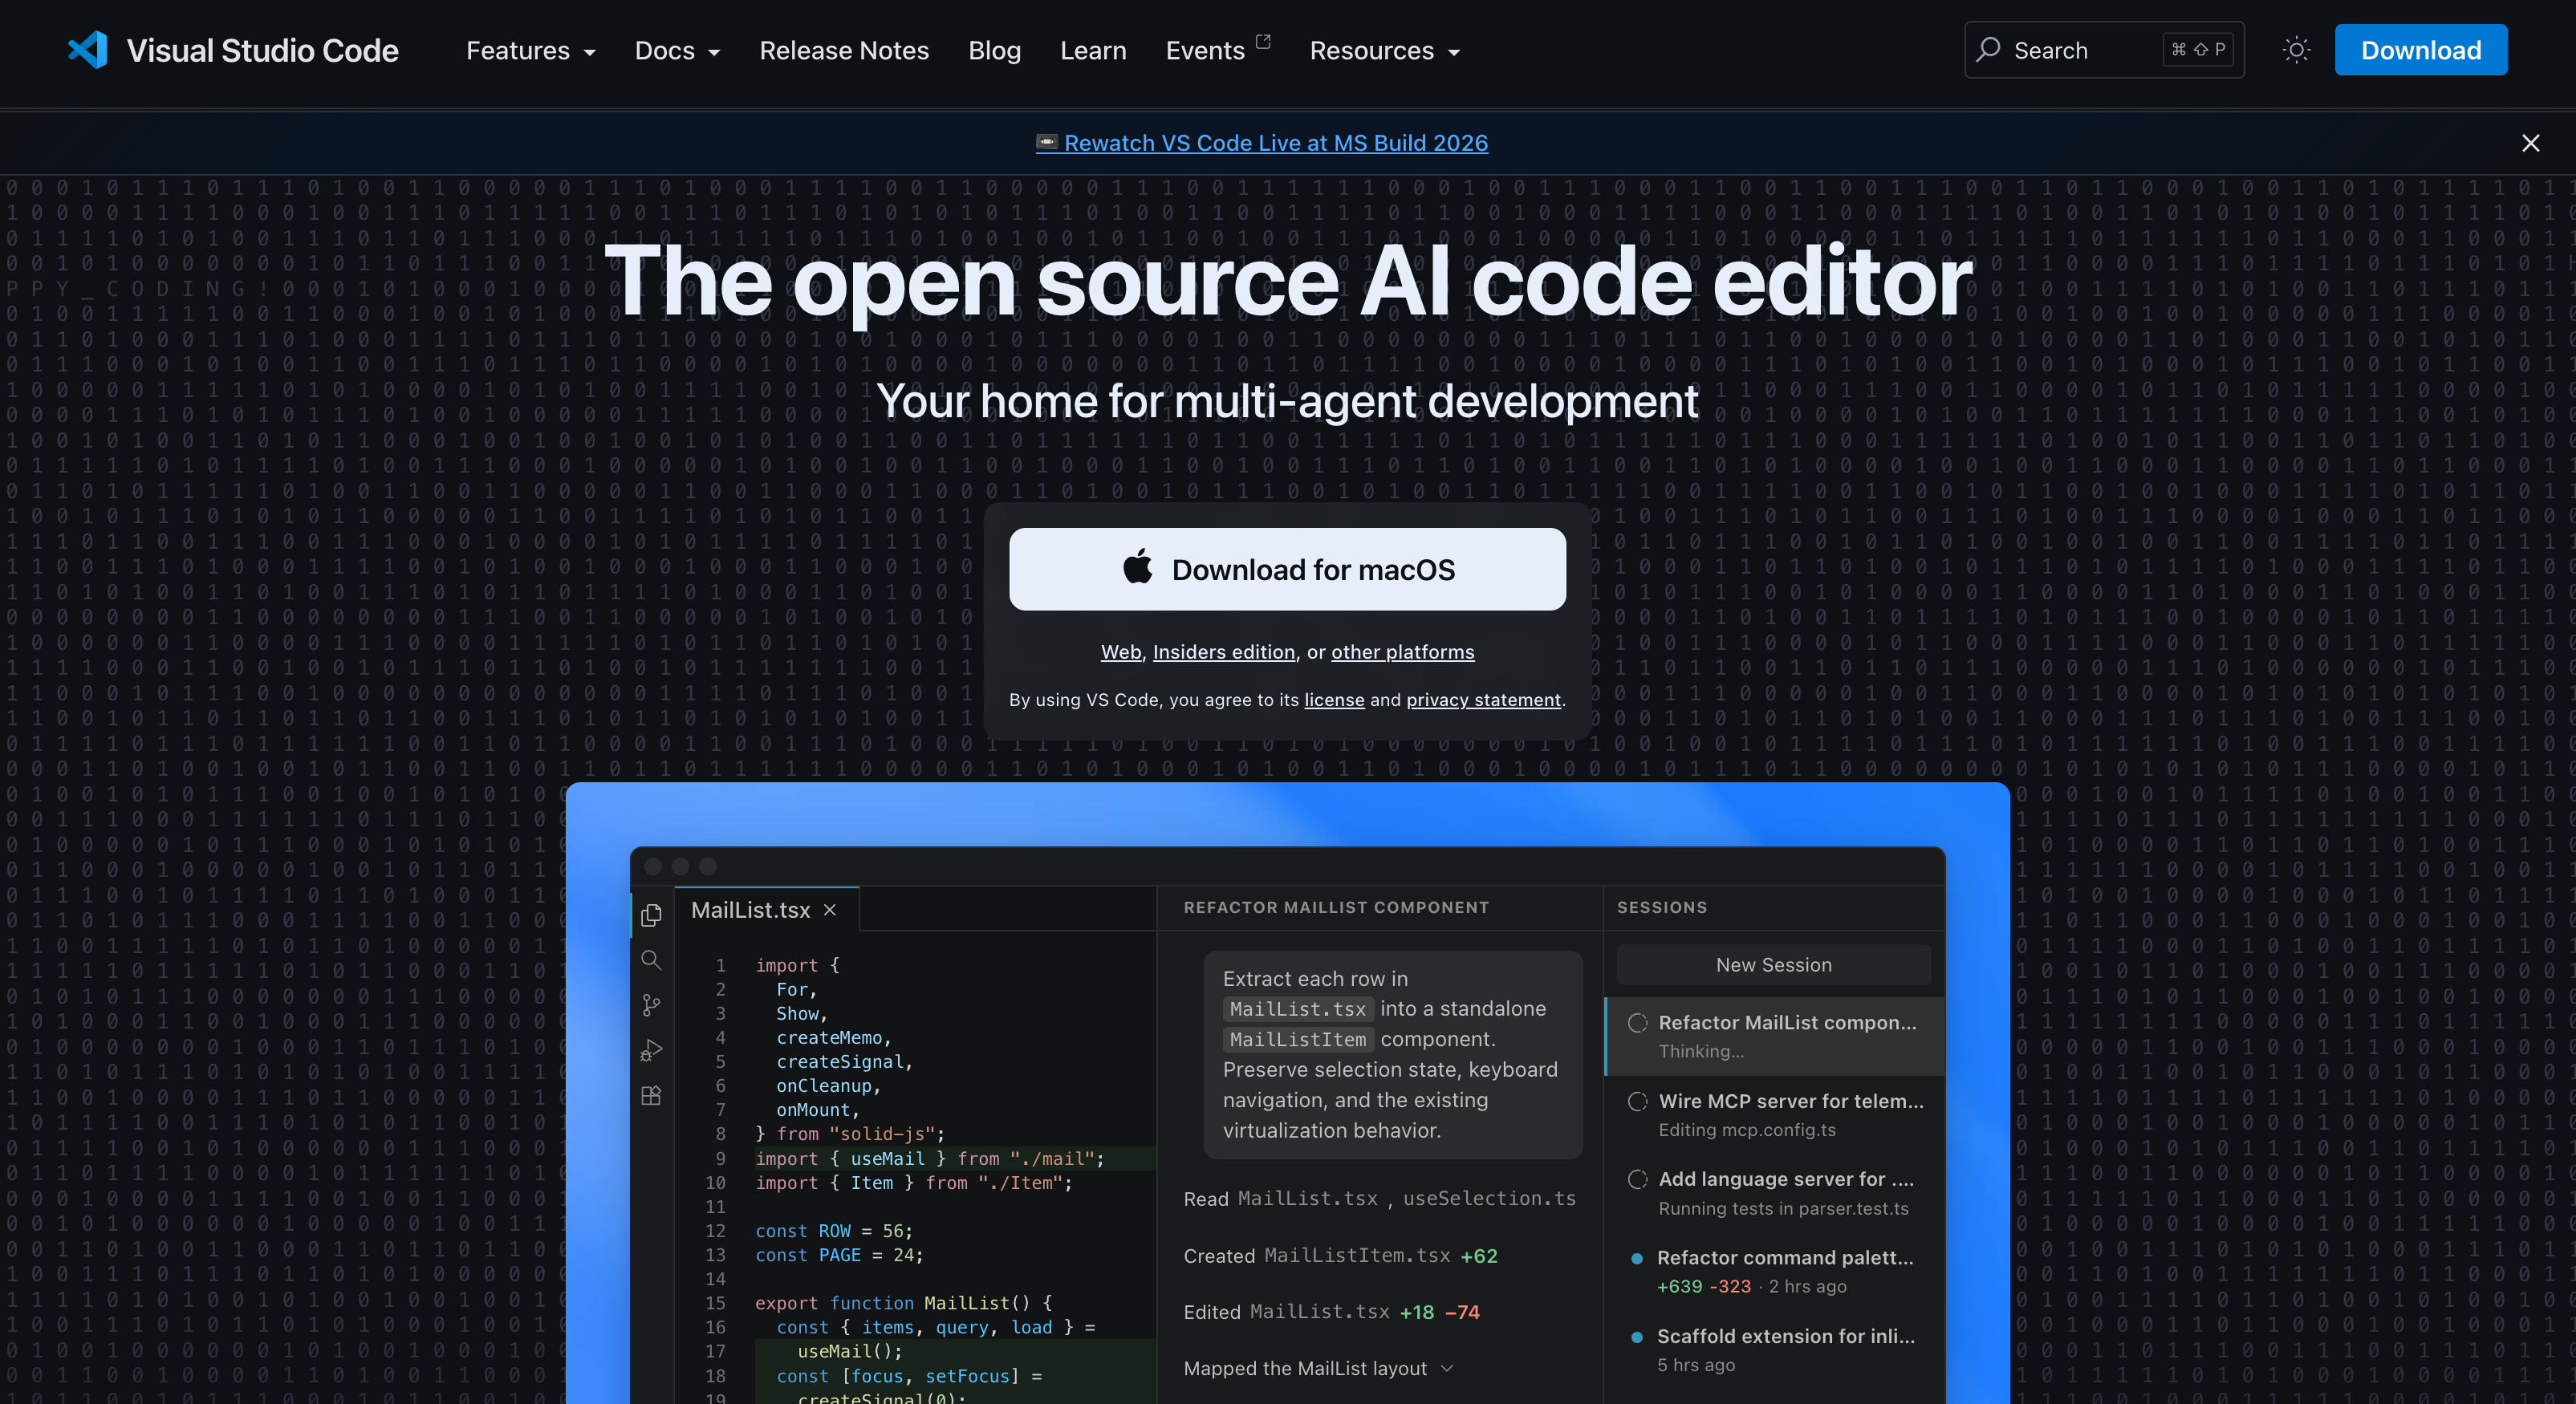Select Refactor command palette session
Image resolution: width=2576 pixels, height=1404 pixels.
(1774, 1271)
